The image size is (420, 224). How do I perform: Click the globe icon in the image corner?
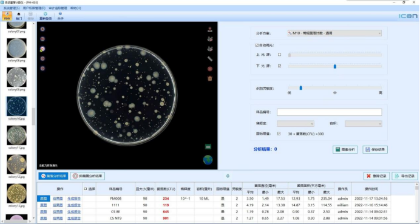(208, 160)
